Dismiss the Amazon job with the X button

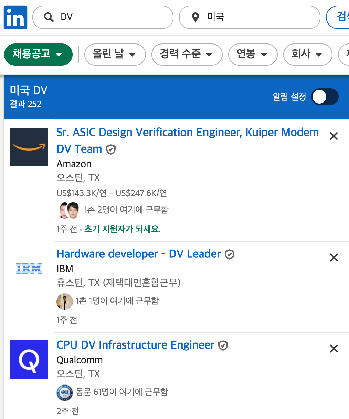coord(334,136)
